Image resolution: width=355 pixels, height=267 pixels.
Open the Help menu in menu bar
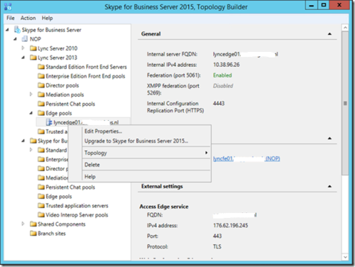(x=47, y=18)
